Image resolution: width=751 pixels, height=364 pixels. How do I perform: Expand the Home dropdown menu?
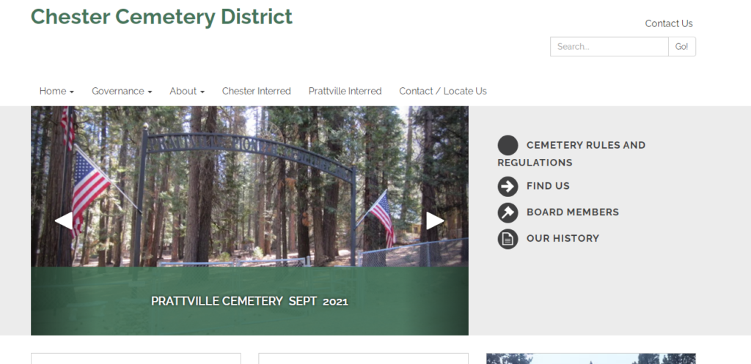56,91
